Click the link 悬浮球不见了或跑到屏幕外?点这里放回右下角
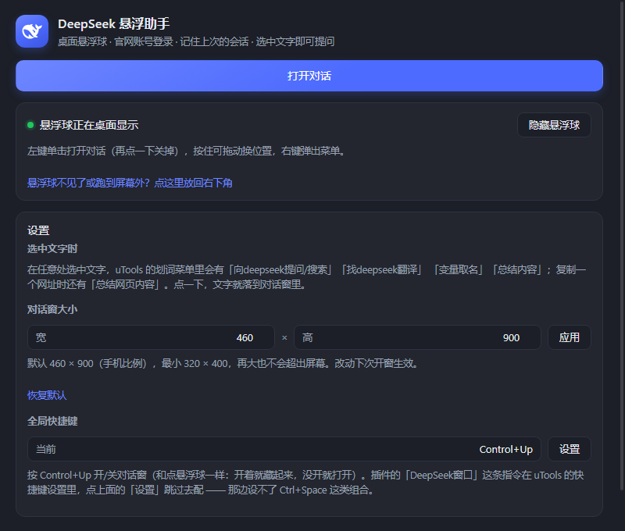This screenshot has width=625, height=531. (130, 183)
